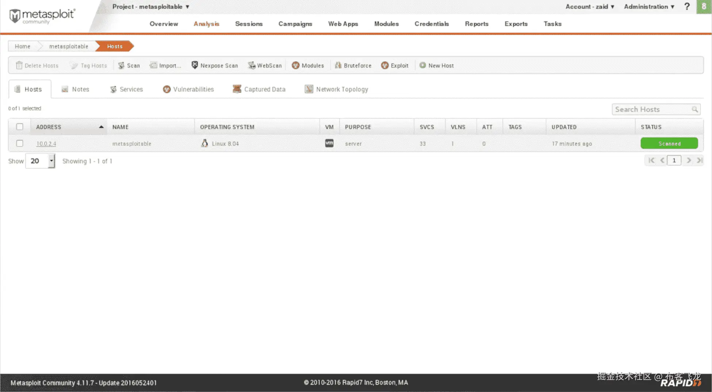Viewport: 712px width, 392px height.
Task: Click the Vulnerabilities tab icon
Action: pos(166,89)
